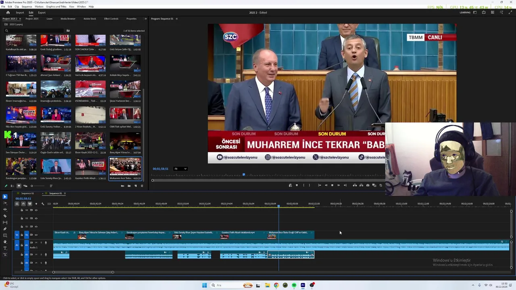
Task: Open the Sequence menu
Action: point(27,6)
